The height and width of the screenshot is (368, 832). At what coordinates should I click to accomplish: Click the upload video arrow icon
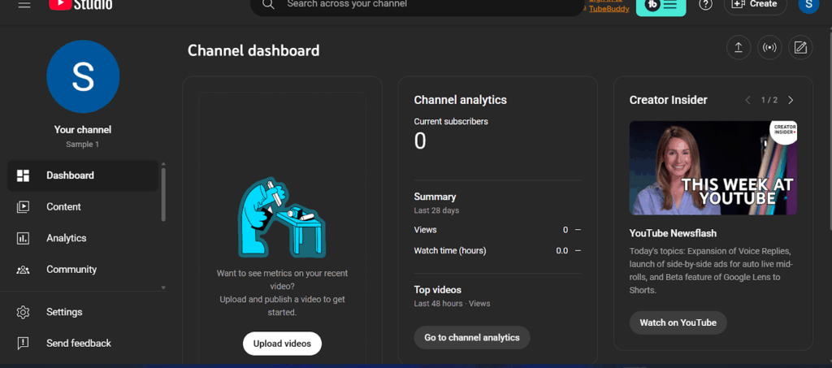(738, 48)
